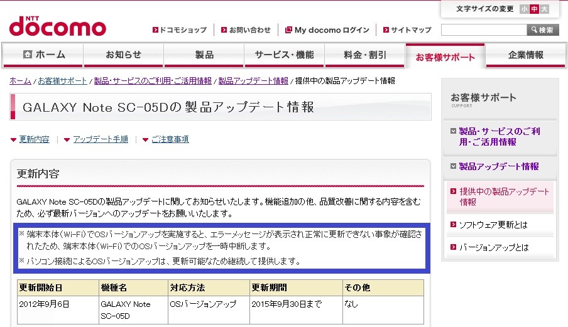Open sidebar 提供中の製品アップデート情報
The height and width of the screenshot is (327, 568).
[x=505, y=197]
